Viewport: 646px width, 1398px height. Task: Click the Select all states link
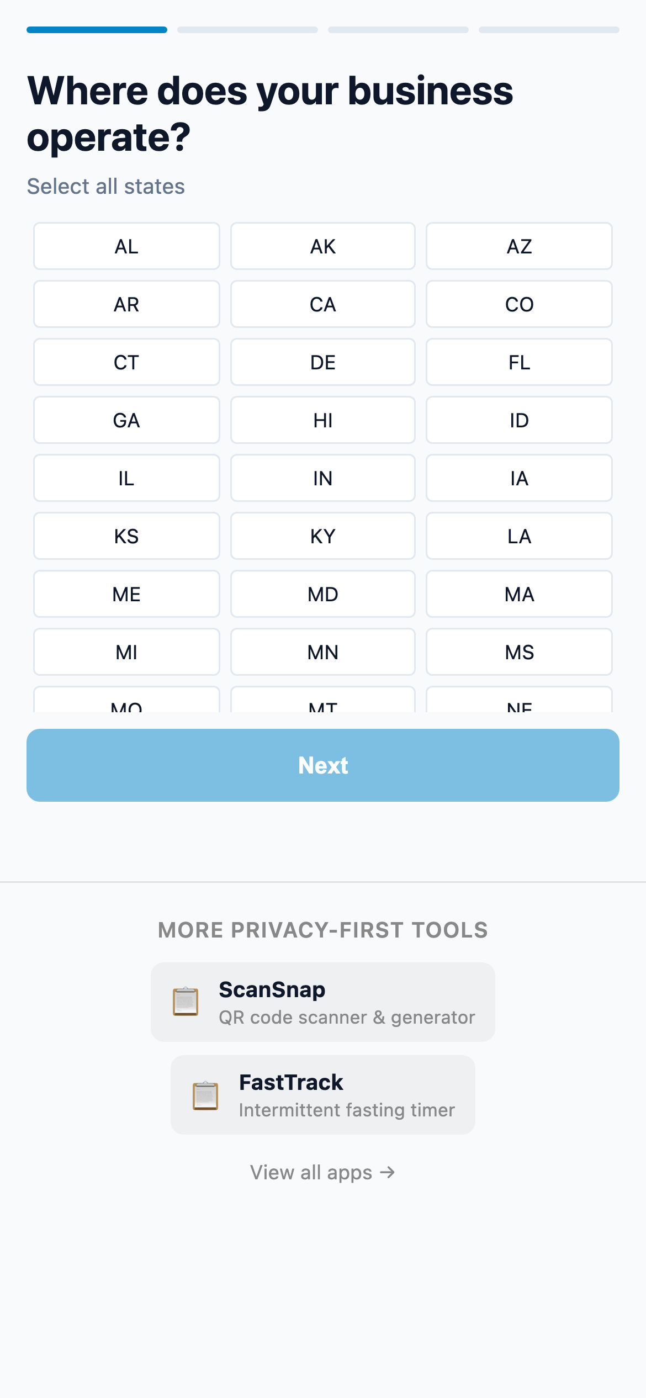106,186
